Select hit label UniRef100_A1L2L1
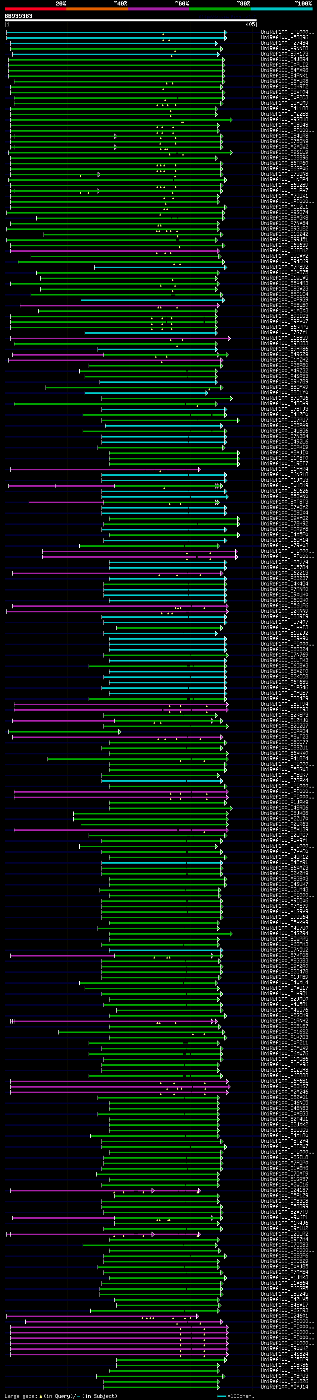Screen dimensions: 317x1400 click(x=284, y=207)
